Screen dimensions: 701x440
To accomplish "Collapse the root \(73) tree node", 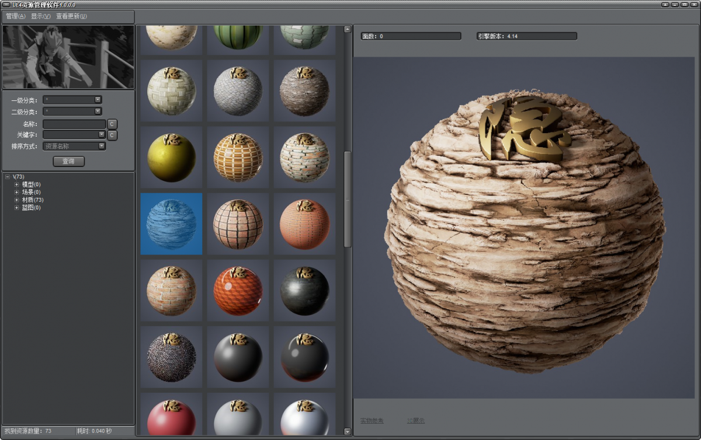I will click(7, 176).
